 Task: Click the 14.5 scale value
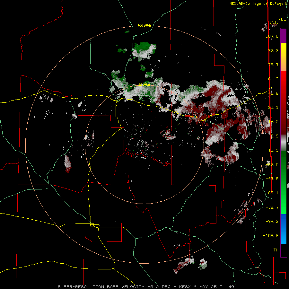[273, 122]
